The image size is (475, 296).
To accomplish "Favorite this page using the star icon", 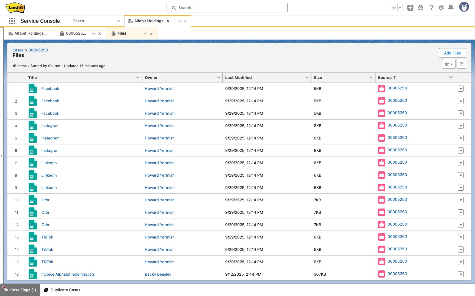I will point(394,7).
